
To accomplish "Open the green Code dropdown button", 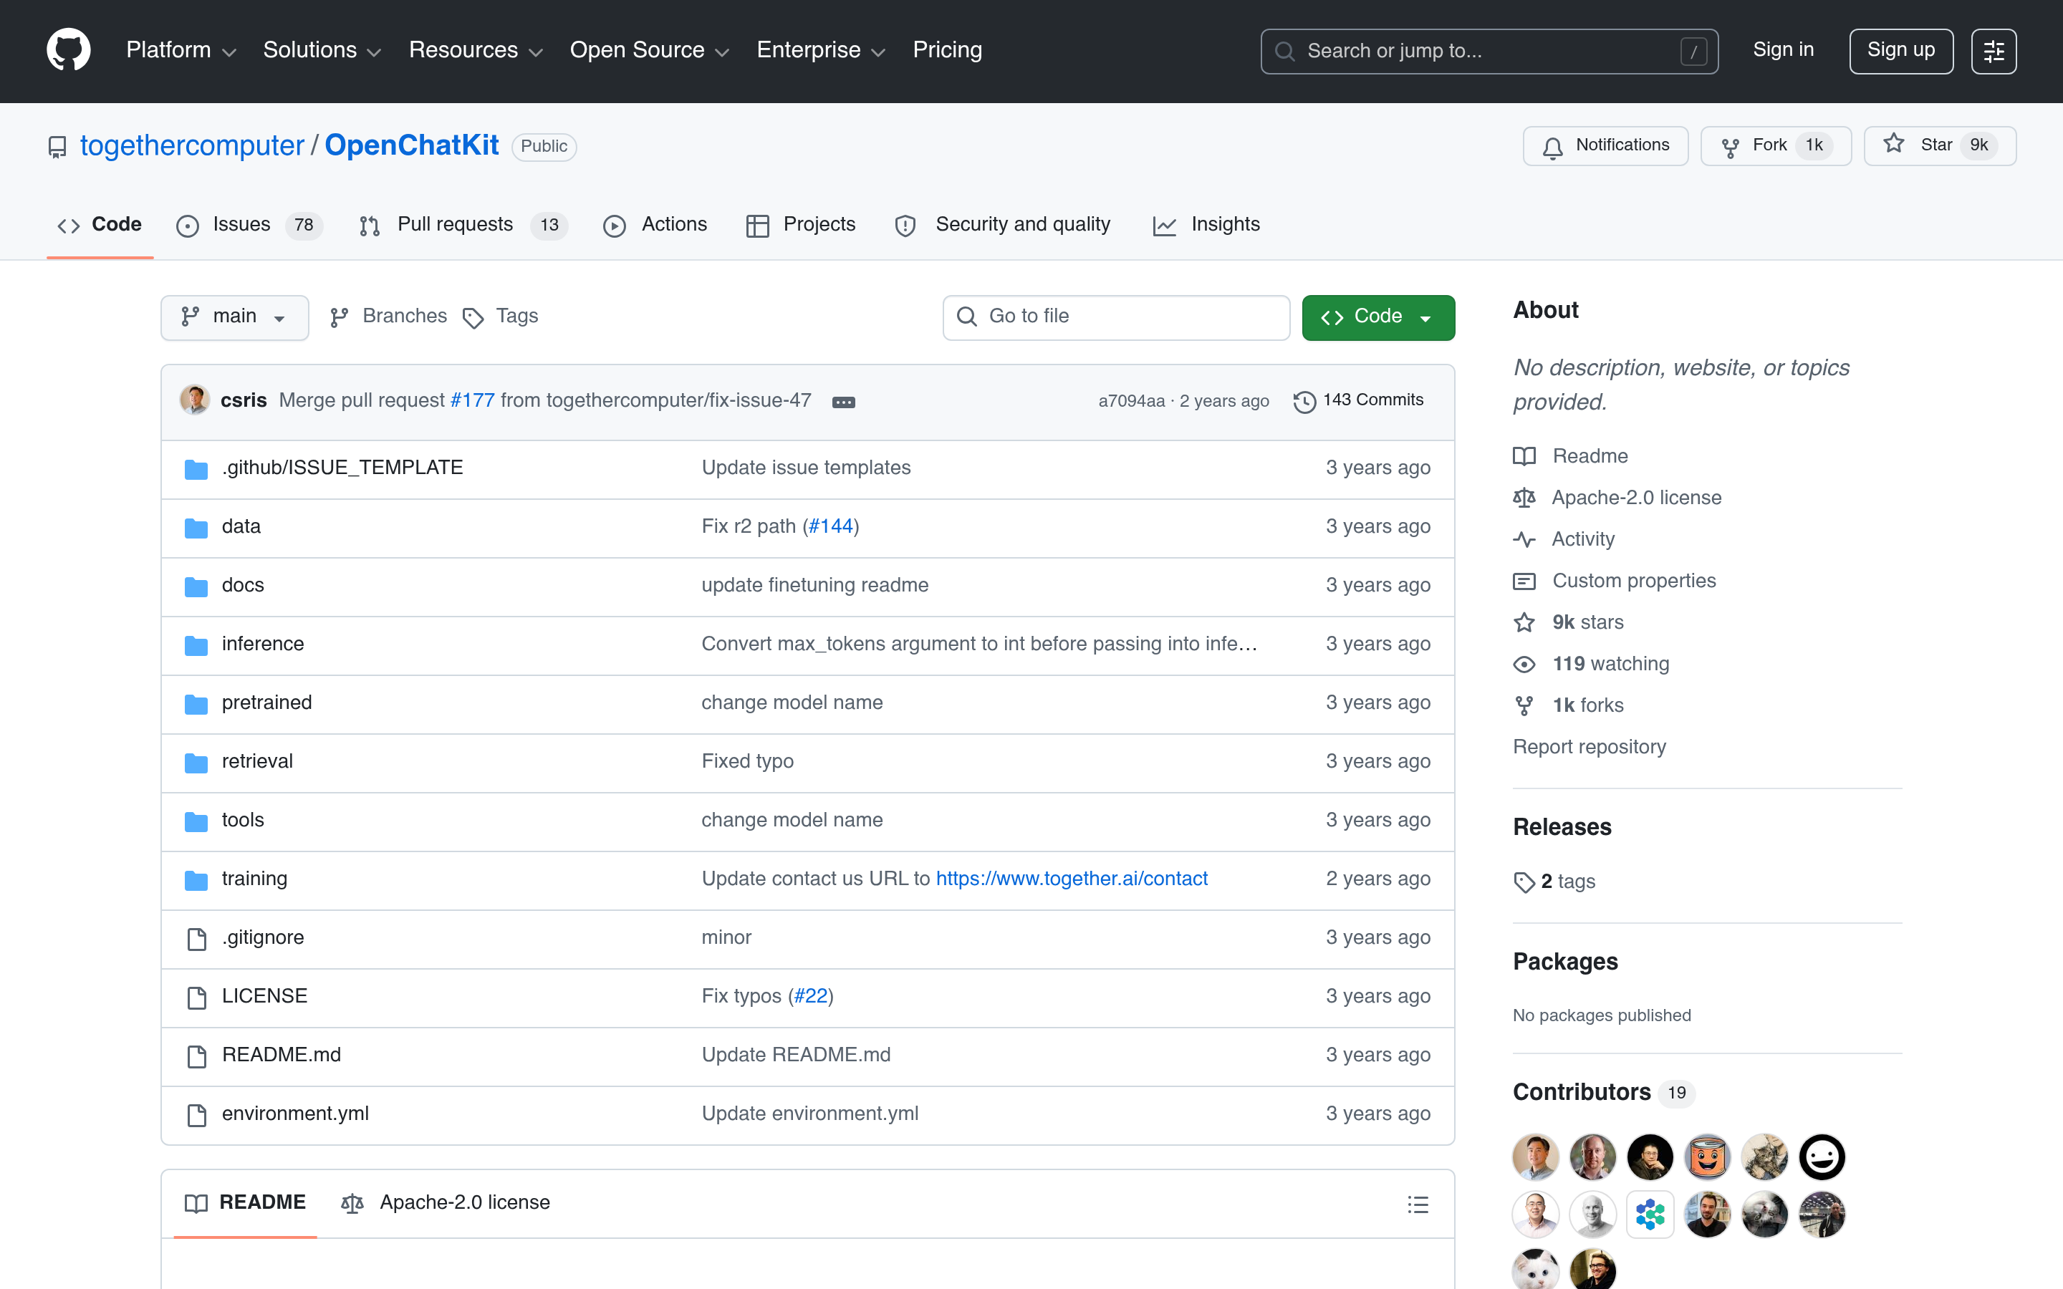I will point(1377,317).
